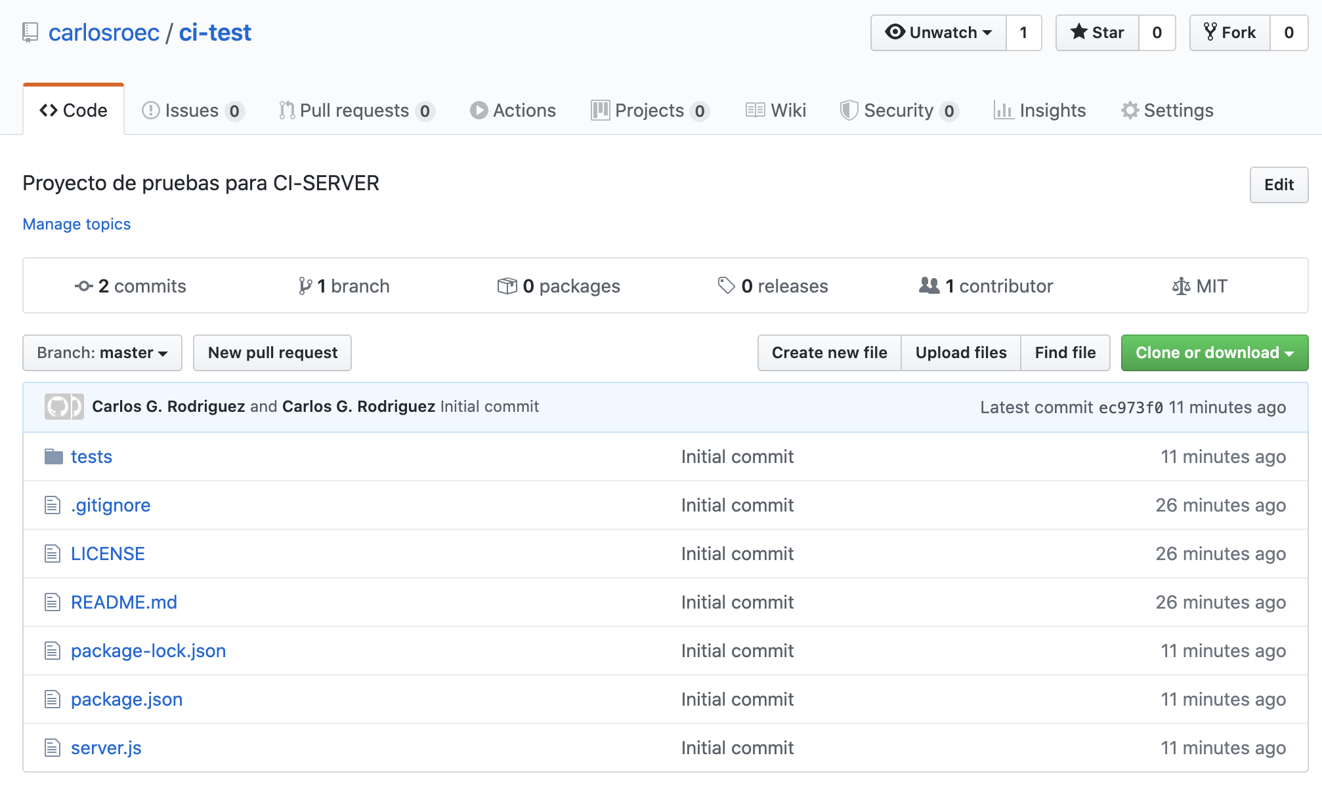Open the Pull requests tab
Viewport: 1322px width, 787px height.
pyautogui.click(x=357, y=110)
